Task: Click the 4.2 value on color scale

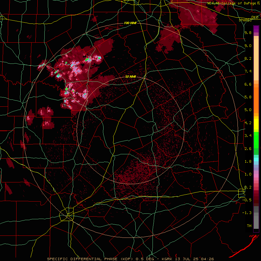Action: click(248, 123)
